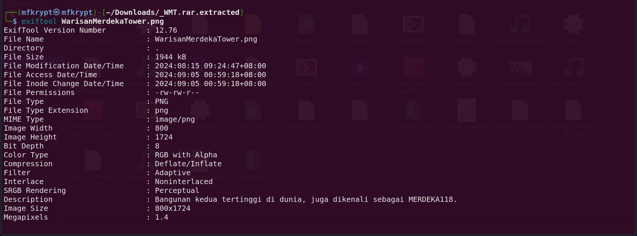Click the file permissions value -rw-rw-r--

tap(177, 92)
